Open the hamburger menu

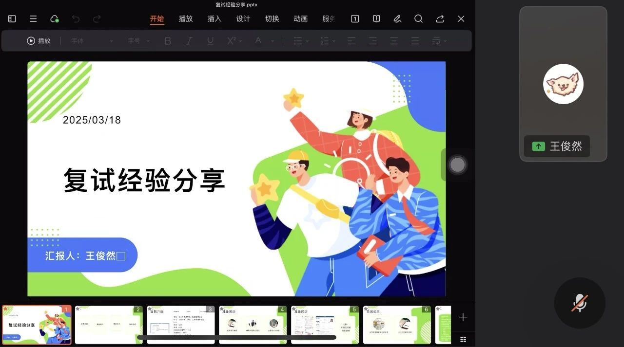tap(33, 18)
